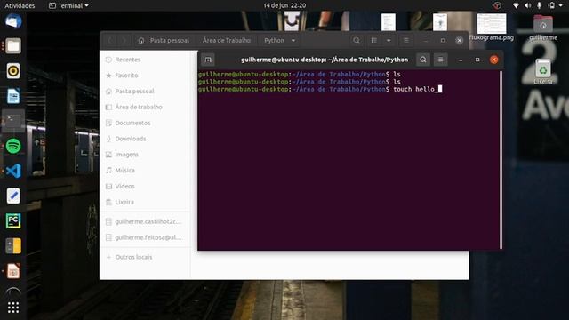Screen dimensions: 569x320
Task: Launch Visual Studio Code from the dock
Action: pyautogui.click(x=13, y=171)
